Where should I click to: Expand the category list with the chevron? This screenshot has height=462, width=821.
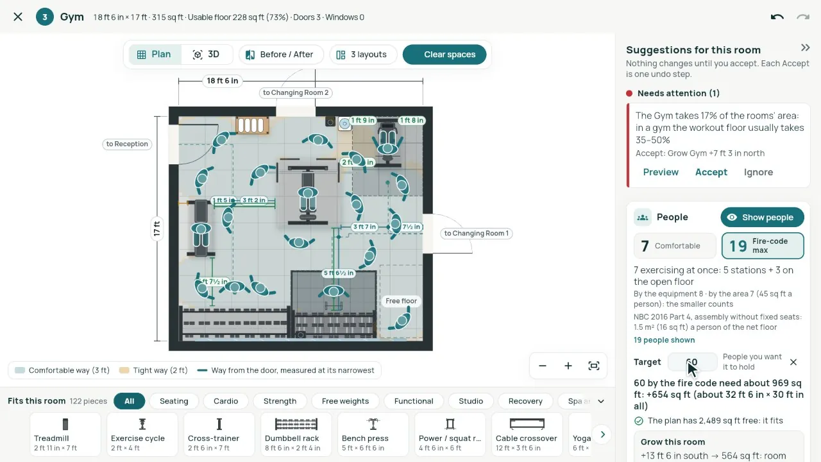click(x=601, y=401)
